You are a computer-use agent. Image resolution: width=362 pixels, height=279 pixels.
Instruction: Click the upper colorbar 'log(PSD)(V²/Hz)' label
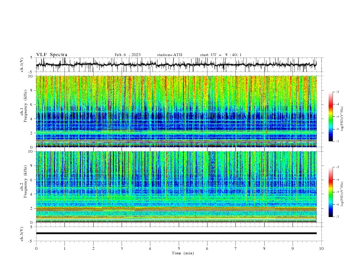pyautogui.click(x=342, y=119)
